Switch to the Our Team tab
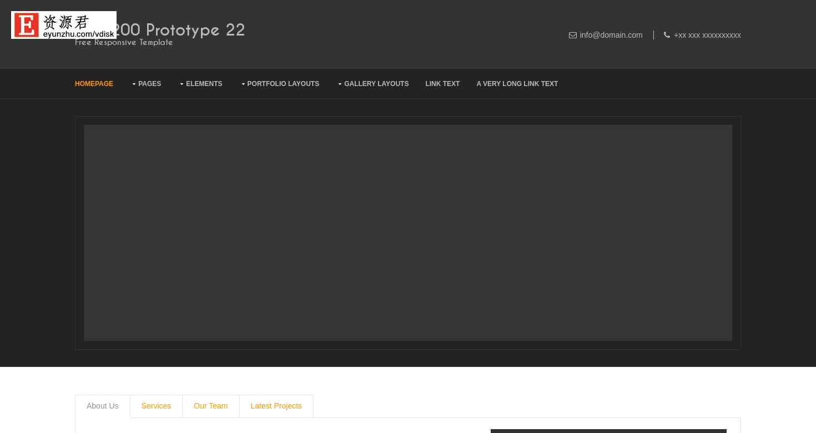Screen dimensions: 816x433 (x=210, y=406)
